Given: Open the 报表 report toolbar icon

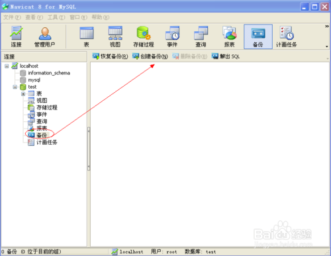Looking at the screenshot, I should tap(230, 36).
